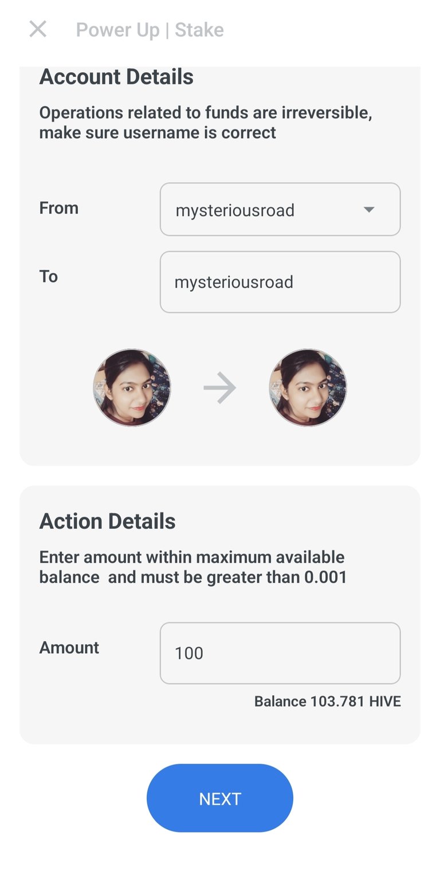Edit the To username field

click(280, 282)
